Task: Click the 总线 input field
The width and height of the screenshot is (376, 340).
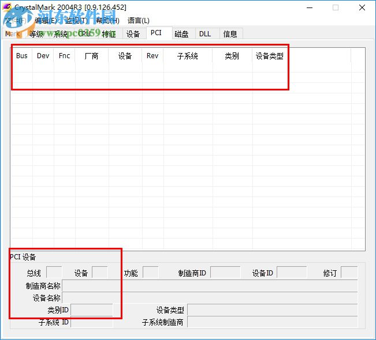Action: click(54, 272)
